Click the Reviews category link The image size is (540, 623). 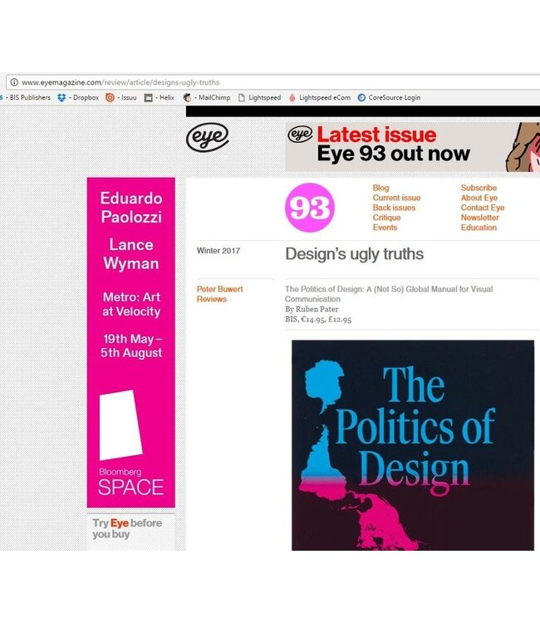pyautogui.click(x=211, y=299)
